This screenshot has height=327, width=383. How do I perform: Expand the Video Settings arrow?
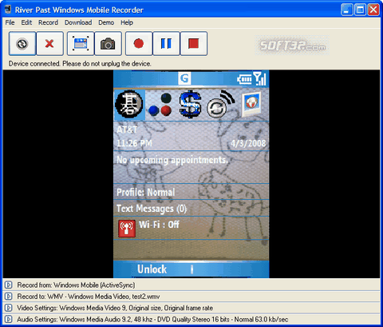(8, 308)
